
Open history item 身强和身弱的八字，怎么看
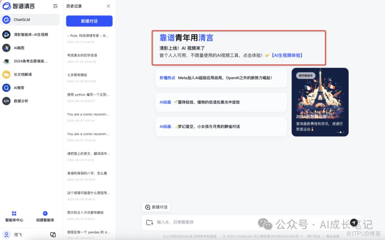click(87, 173)
